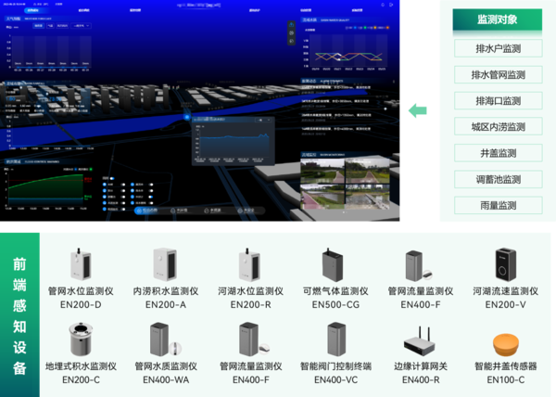Click the highlighted blue tool in the map toolbar
The image size is (556, 397).
(292, 24)
